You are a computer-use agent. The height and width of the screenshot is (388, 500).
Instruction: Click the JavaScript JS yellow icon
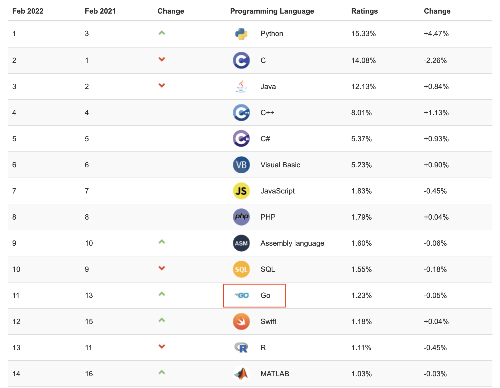tap(241, 191)
